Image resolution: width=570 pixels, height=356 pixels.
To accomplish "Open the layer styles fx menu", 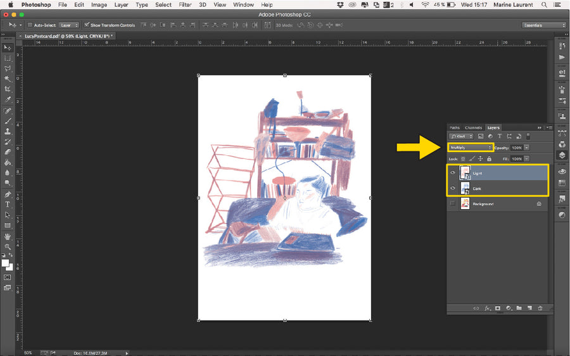I will click(487, 308).
